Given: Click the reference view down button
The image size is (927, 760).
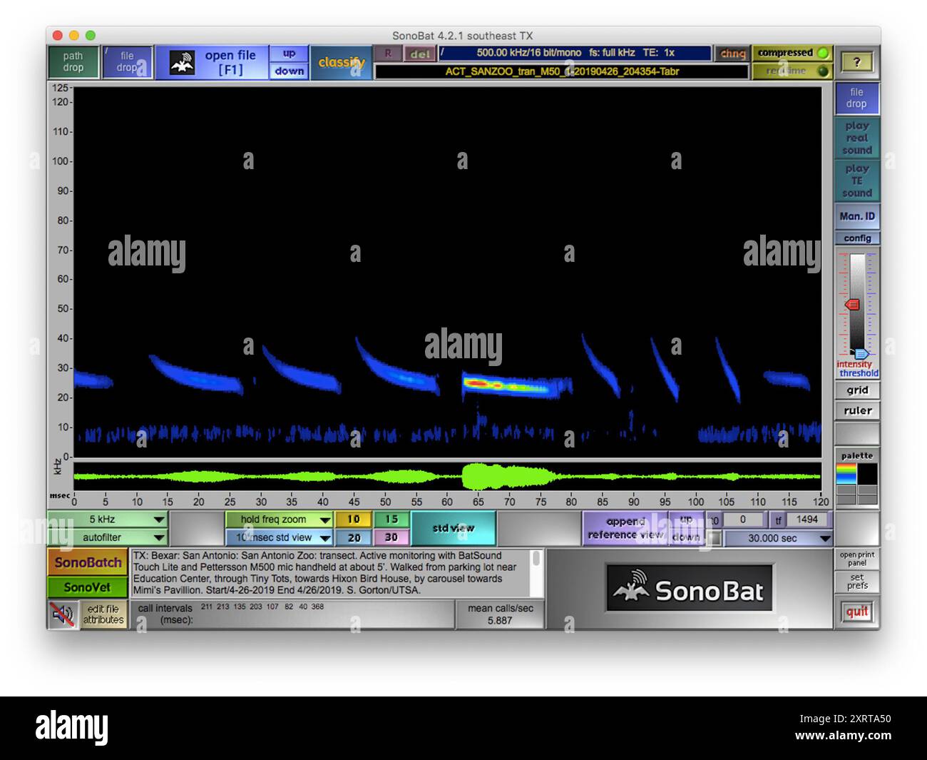Looking at the screenshot, I should [686, 537].
